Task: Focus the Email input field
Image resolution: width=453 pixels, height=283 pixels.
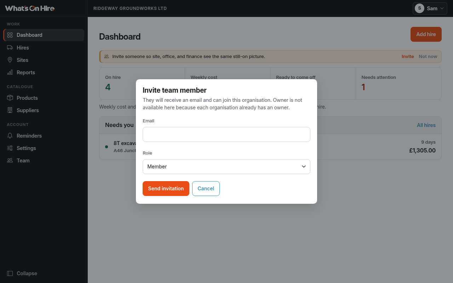Action: 226,134
